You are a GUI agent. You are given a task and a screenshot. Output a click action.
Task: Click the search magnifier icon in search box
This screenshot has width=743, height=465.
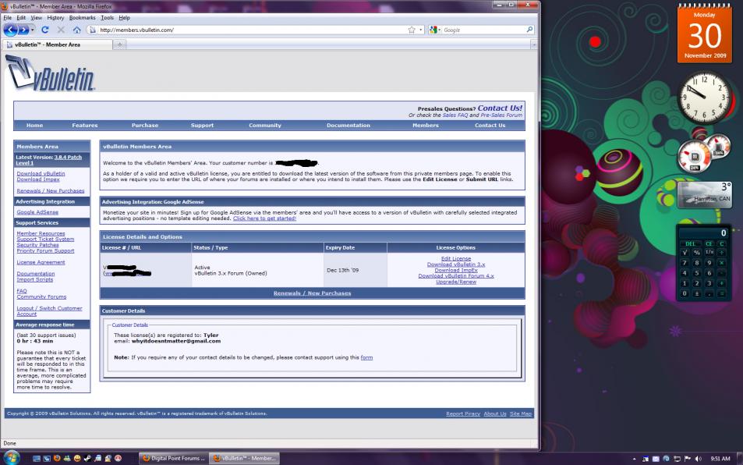[529, 30]
